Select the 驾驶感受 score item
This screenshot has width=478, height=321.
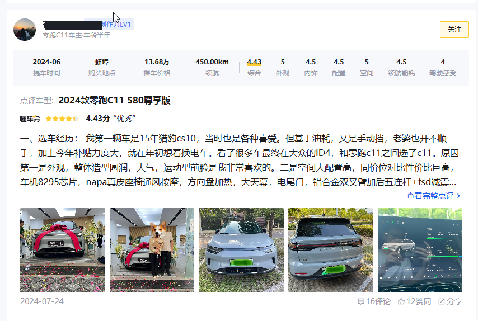[x=443, y=67]
